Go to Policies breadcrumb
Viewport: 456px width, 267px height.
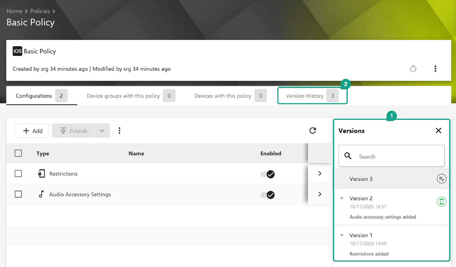(x=40, y=11)
